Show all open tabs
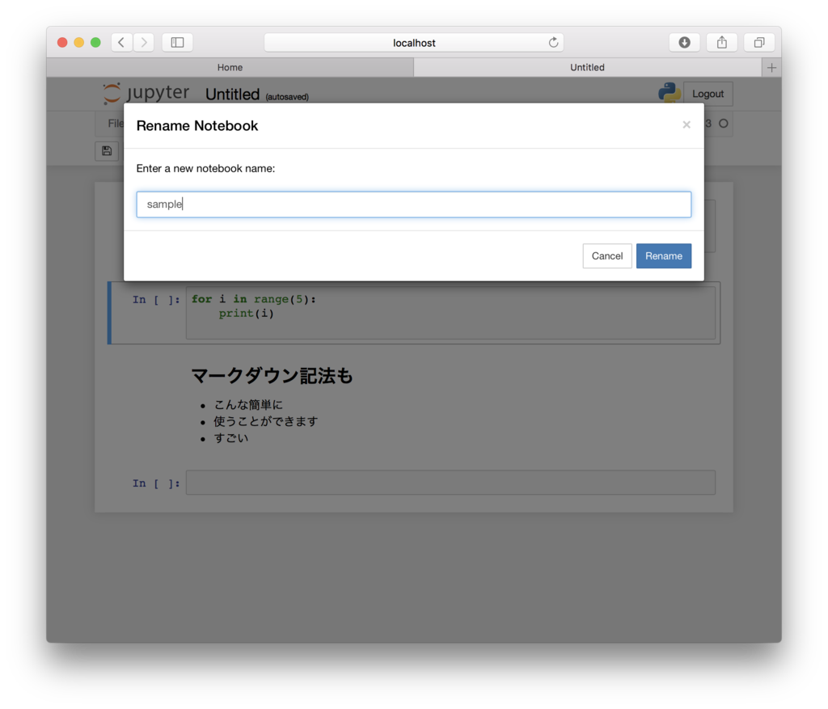828x709 pixels. pyautogui.click(x=758, y=42)
